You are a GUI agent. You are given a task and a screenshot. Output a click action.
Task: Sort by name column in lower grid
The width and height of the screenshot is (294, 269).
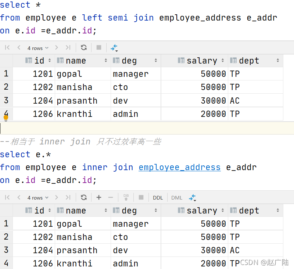(106, 210)
